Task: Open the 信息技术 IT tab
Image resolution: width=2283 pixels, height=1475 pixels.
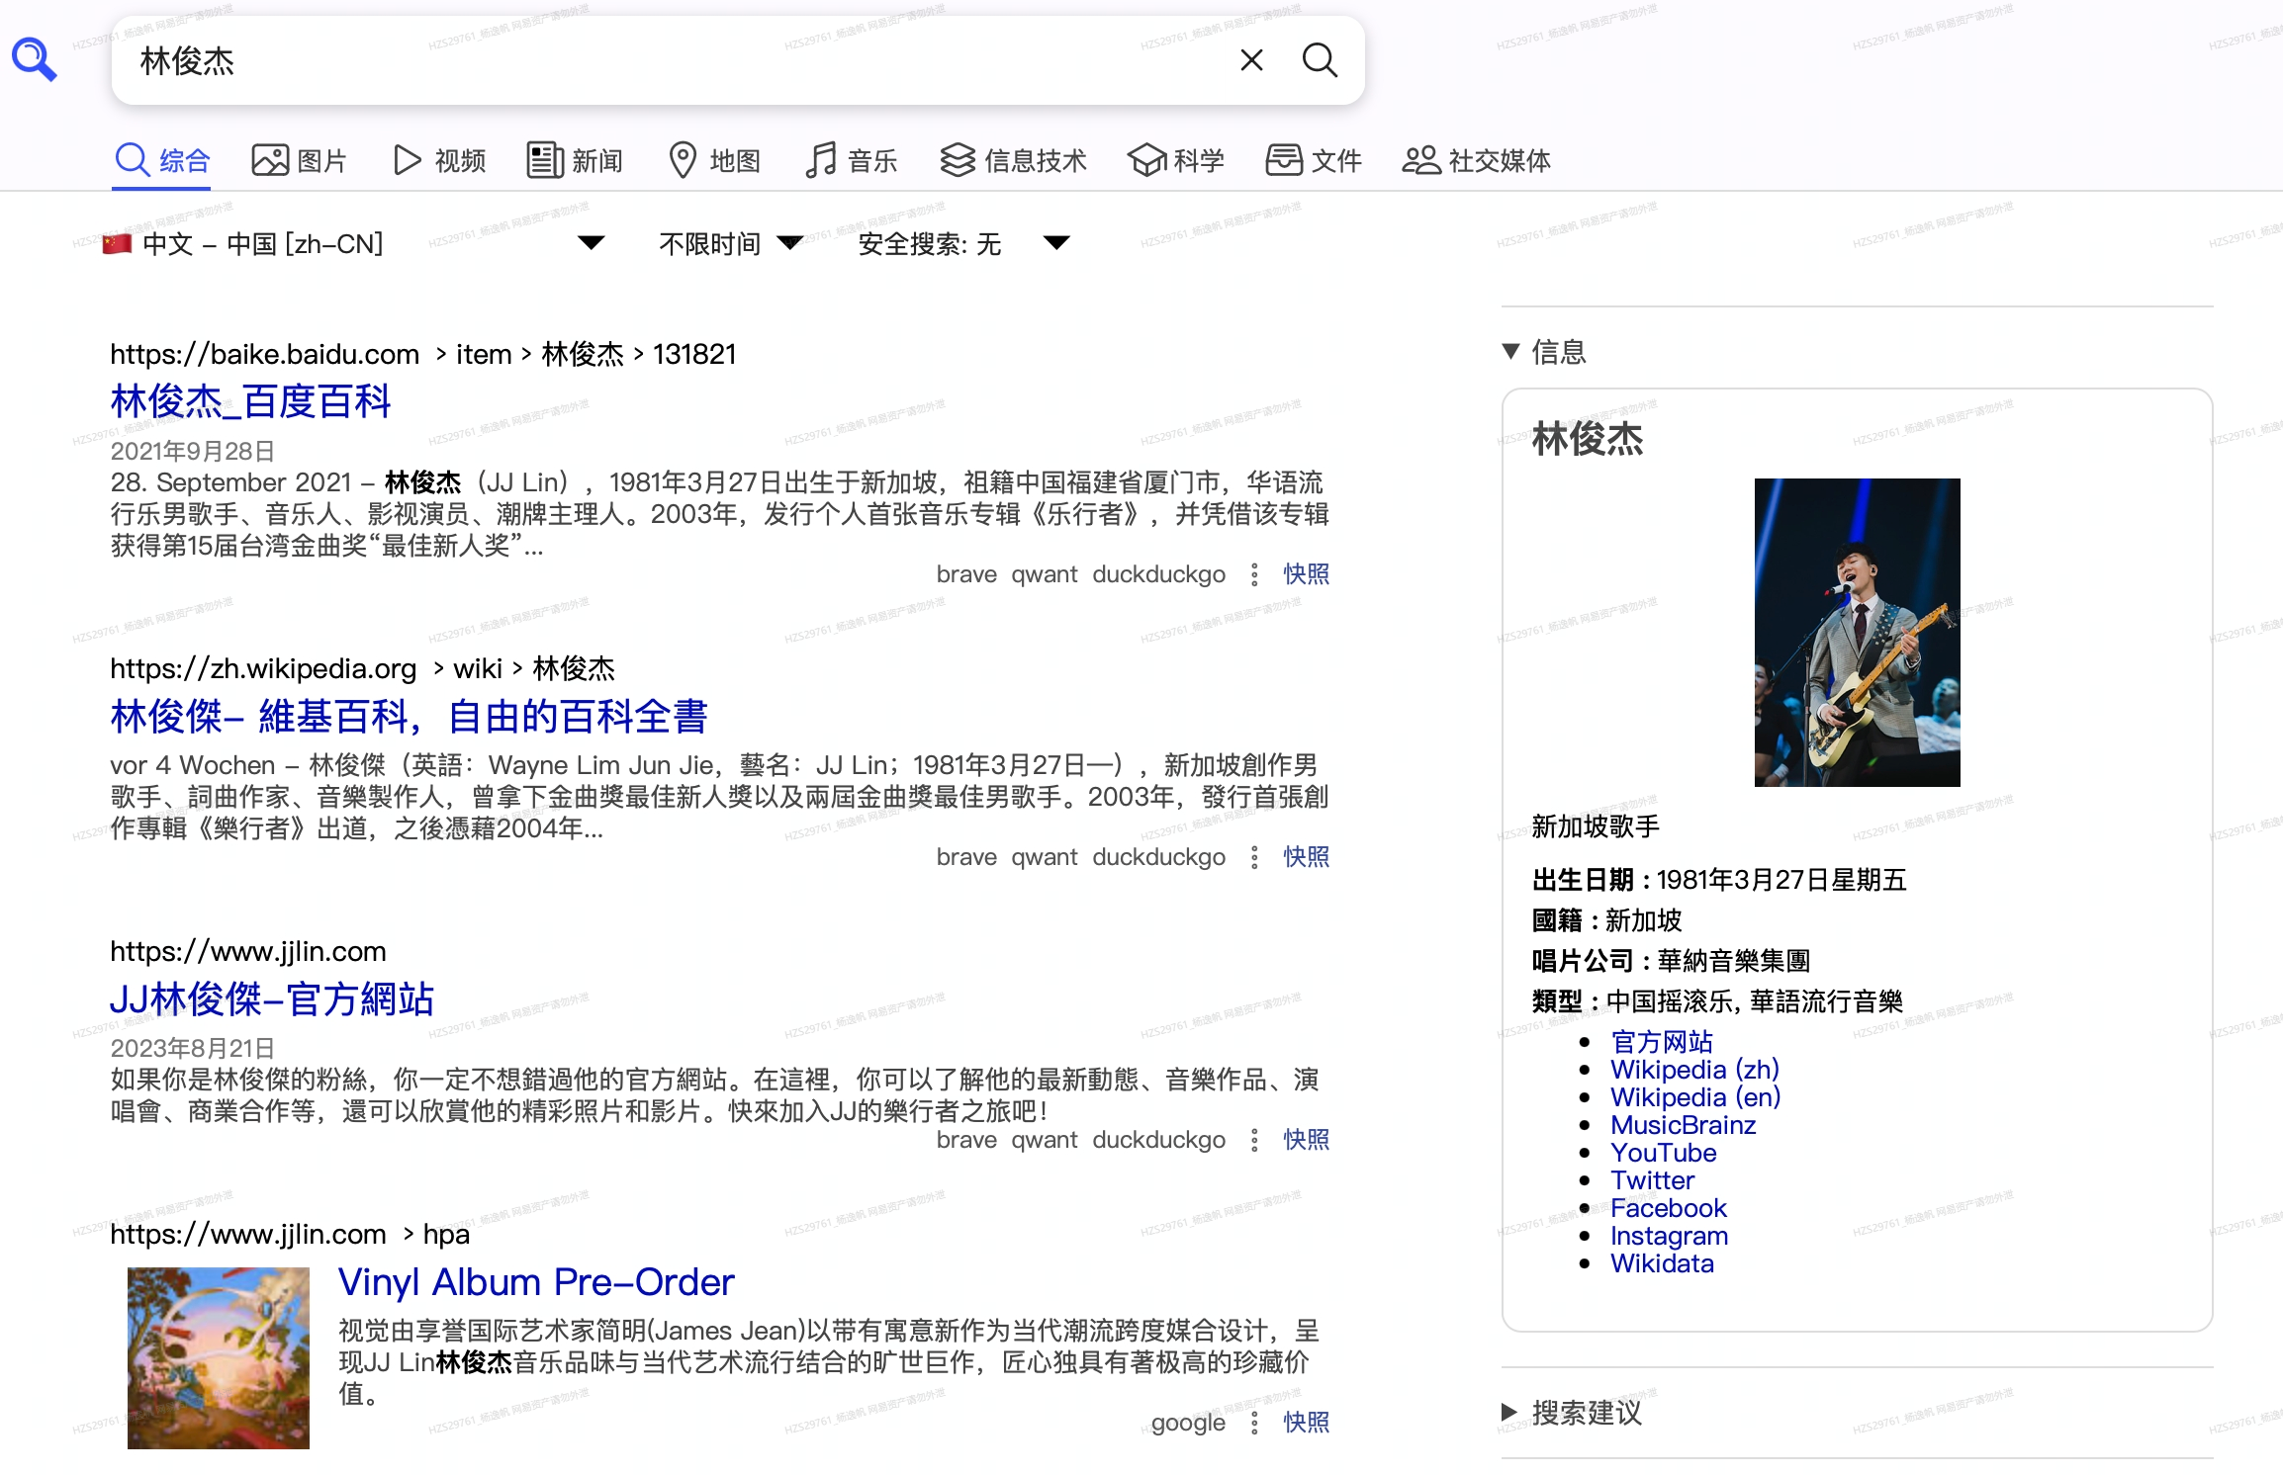Action: 1013,160
